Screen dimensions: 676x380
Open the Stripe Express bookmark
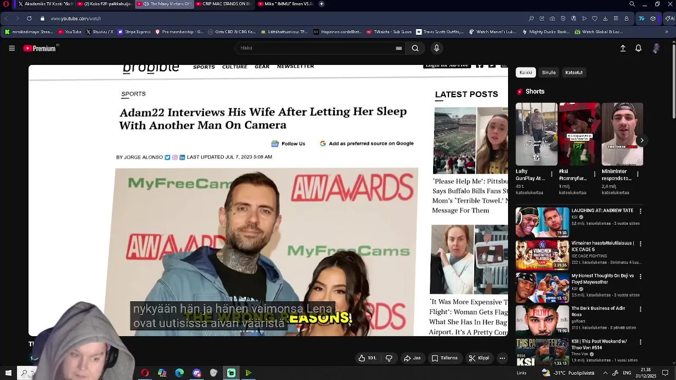134,32
